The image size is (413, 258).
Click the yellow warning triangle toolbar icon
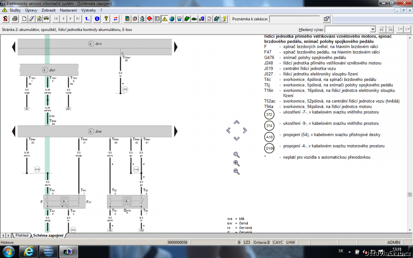tap(165, 19)
